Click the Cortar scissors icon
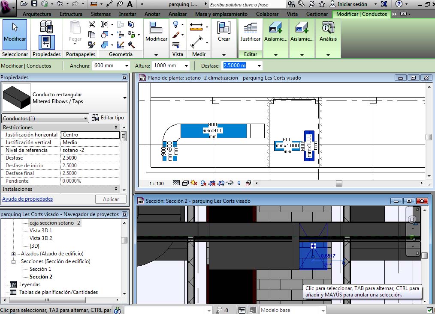The height and width of the screenshot is (314, 435). [91, 24]
